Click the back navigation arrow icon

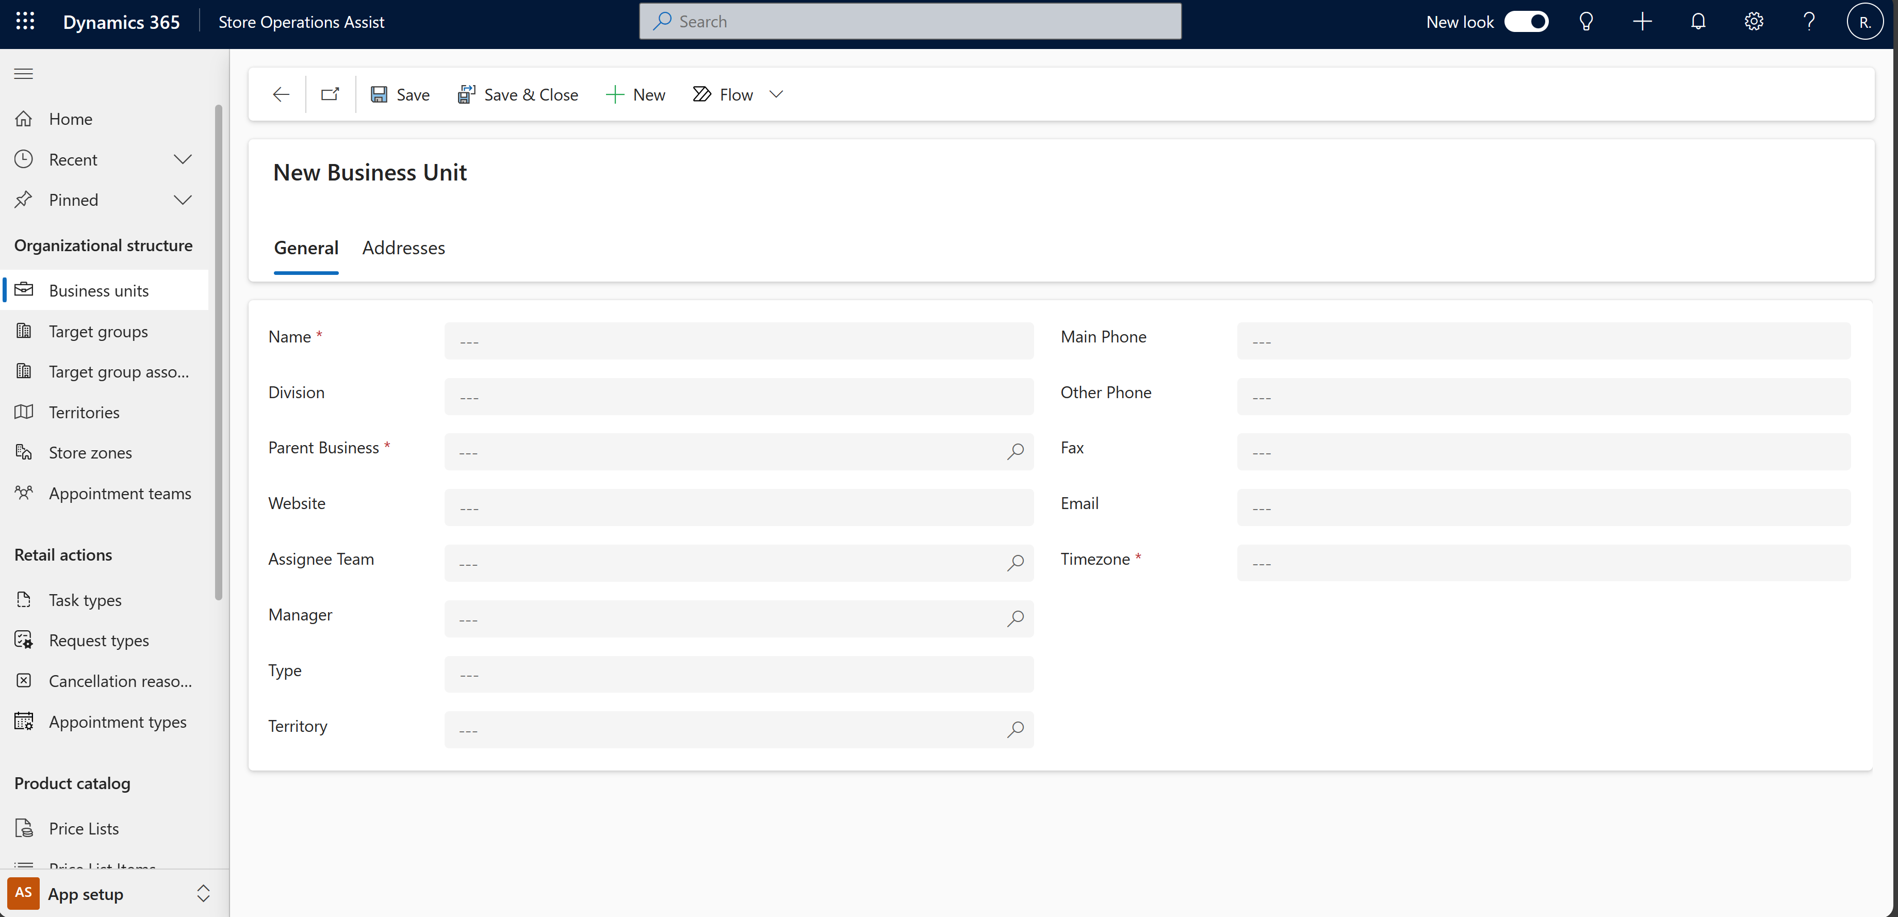tap(281, 93)
